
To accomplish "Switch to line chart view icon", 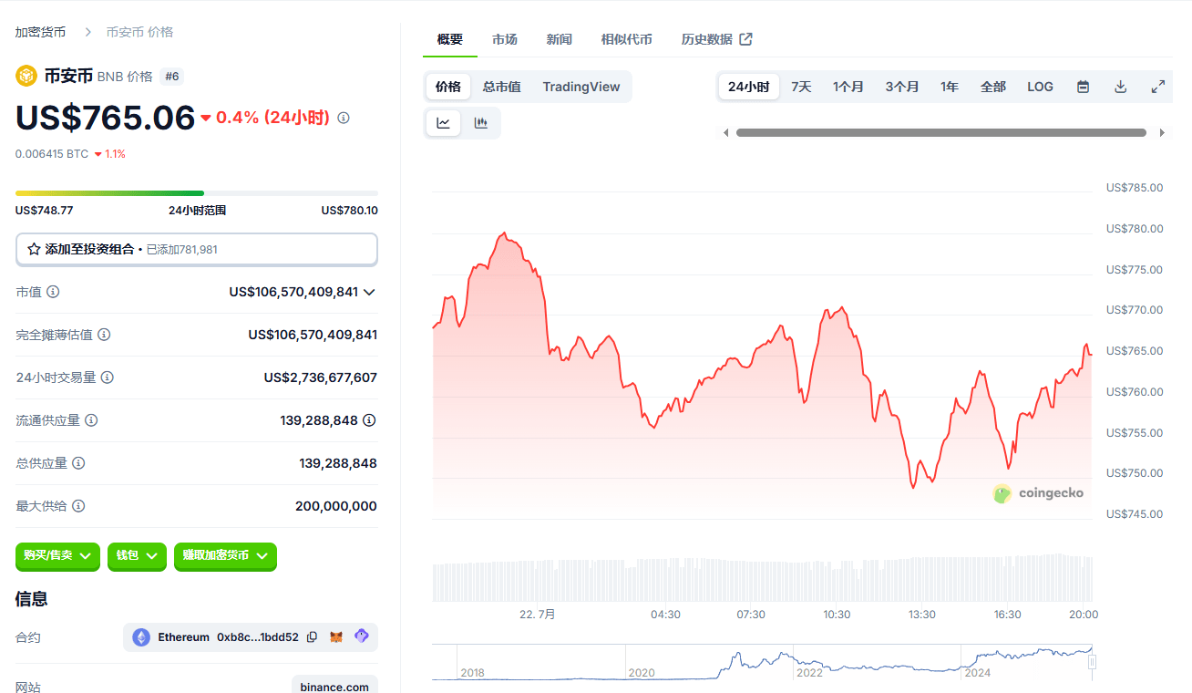I will (x=443, y=123).
